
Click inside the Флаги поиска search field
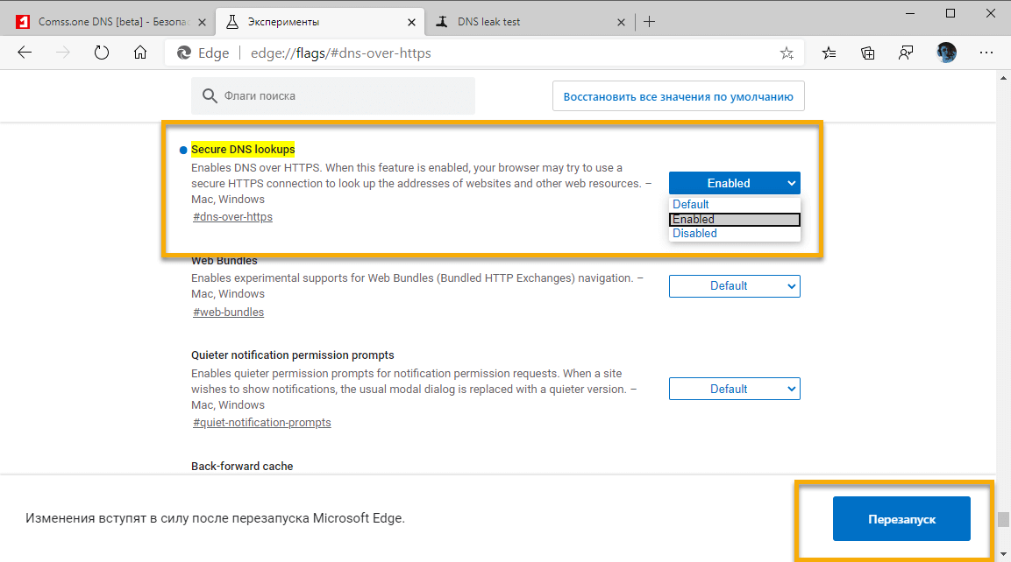[333, 95]
